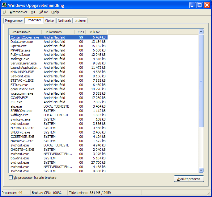Sort by the Brukernavn column header
The width and height of the screenshot is (212, 197).
[58, 32]
